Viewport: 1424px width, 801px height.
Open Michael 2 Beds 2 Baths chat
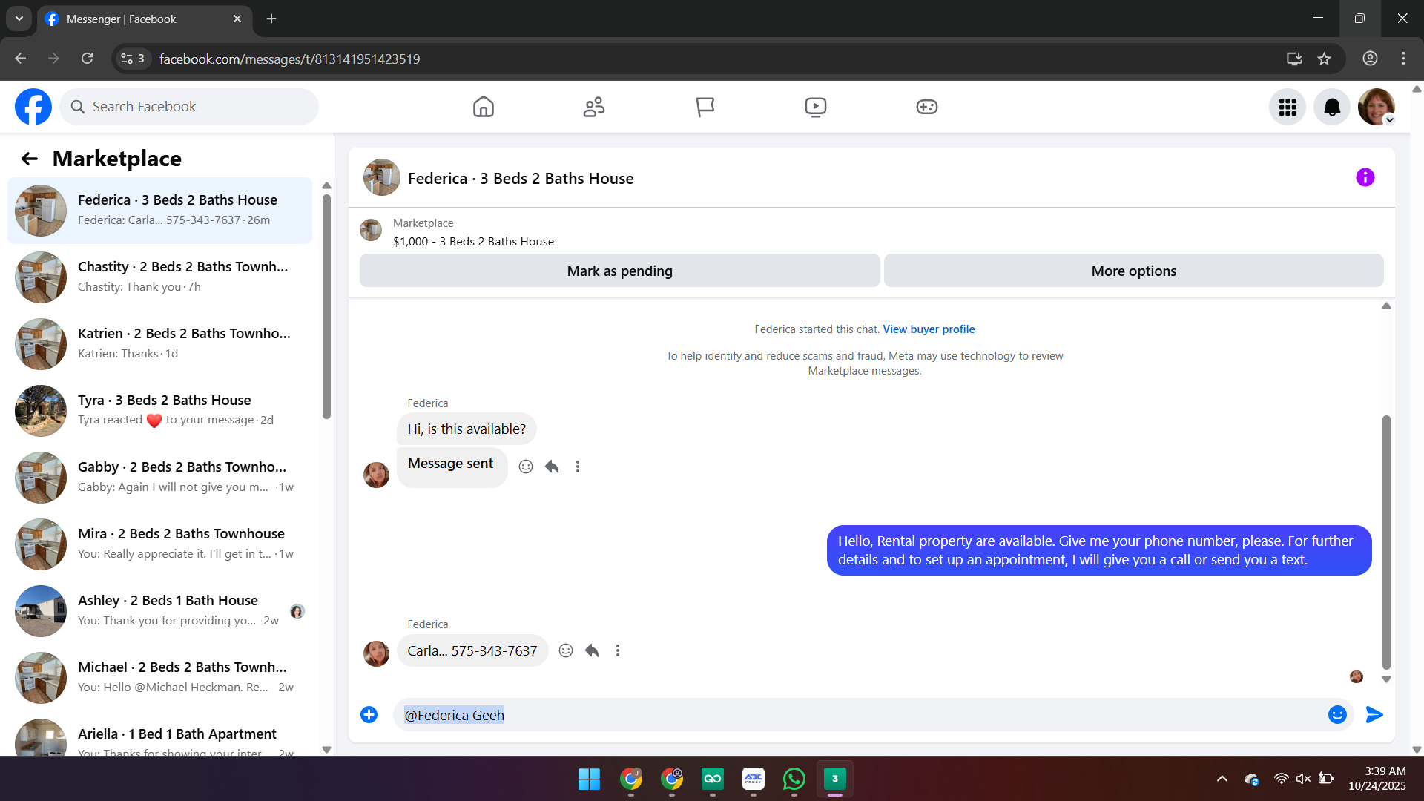pos(159,678)
